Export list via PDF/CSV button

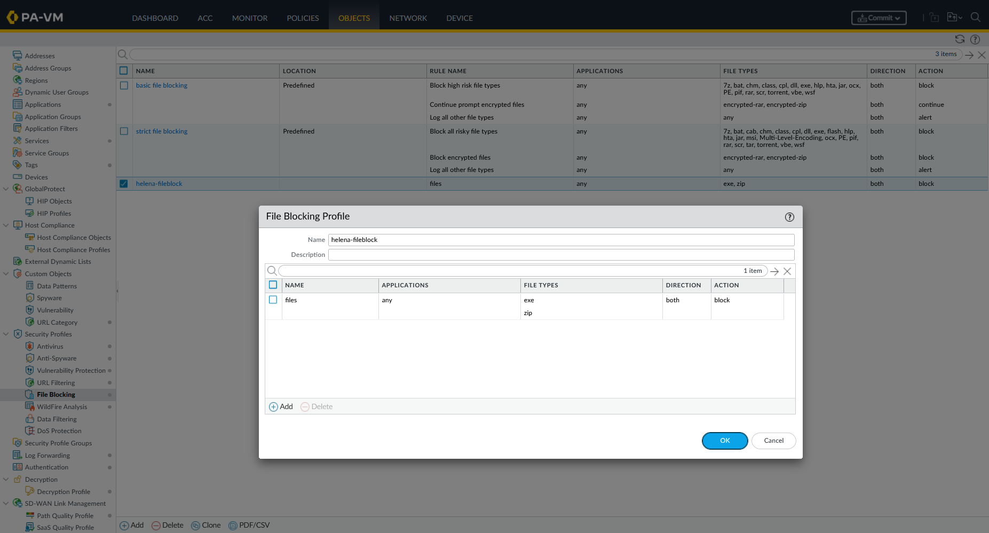pyautogui.click(x=249, y=525)
